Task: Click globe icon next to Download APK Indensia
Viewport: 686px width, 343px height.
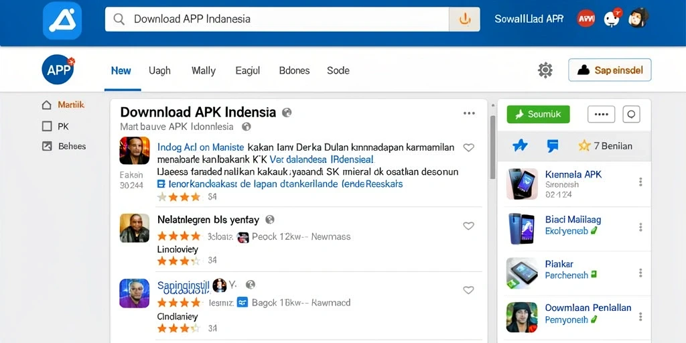Action: (287, 113)
